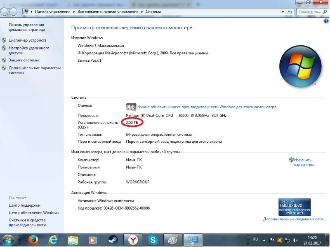Open the Windows Start button
This screenshot has width=330, height=247.
(x=7, y=240)
